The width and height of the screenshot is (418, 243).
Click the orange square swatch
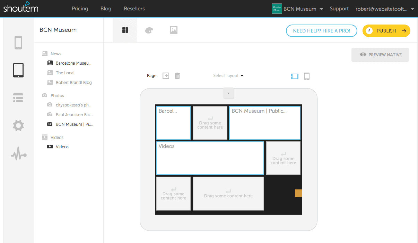coord(298,193)
